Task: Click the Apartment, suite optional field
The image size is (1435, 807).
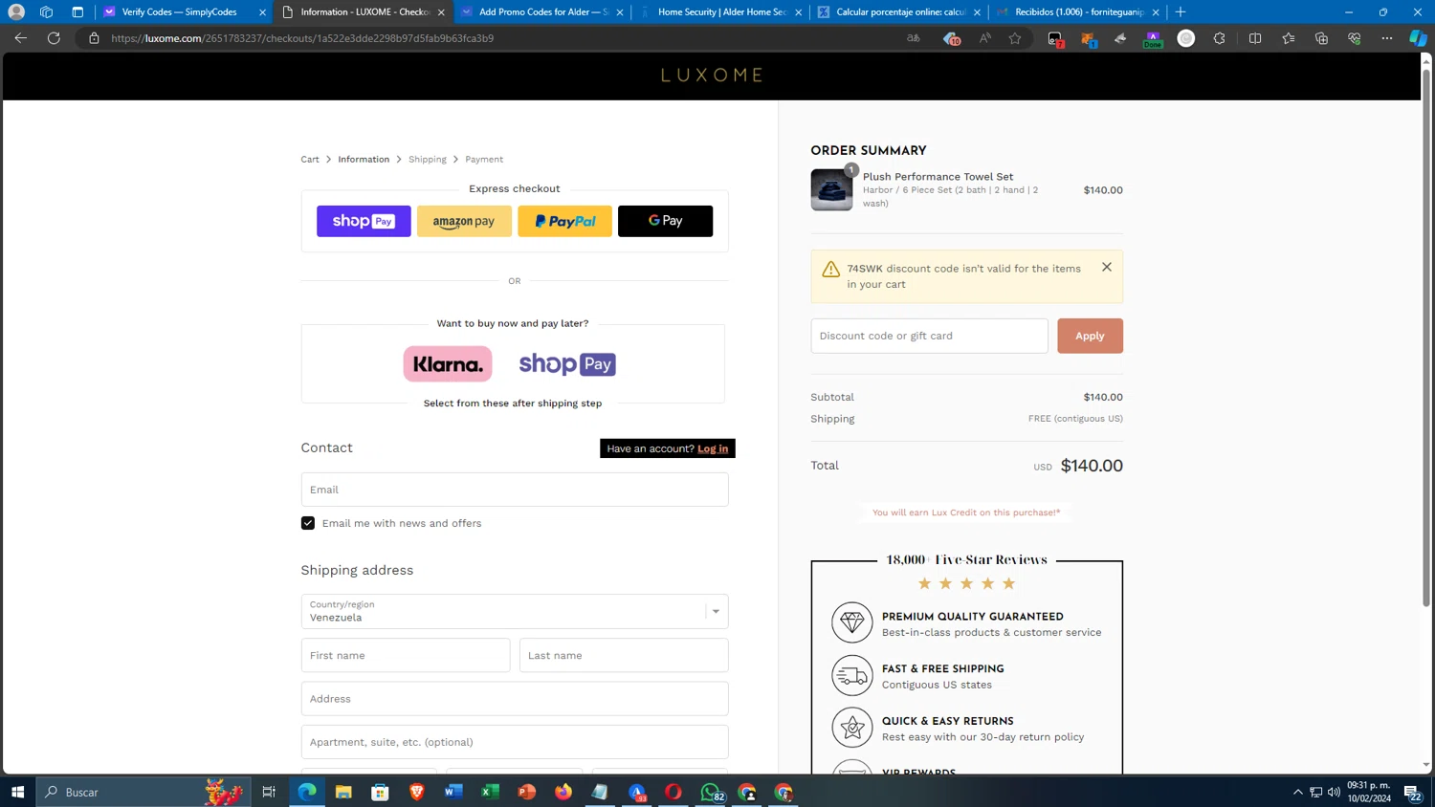Action: [515, 742]
